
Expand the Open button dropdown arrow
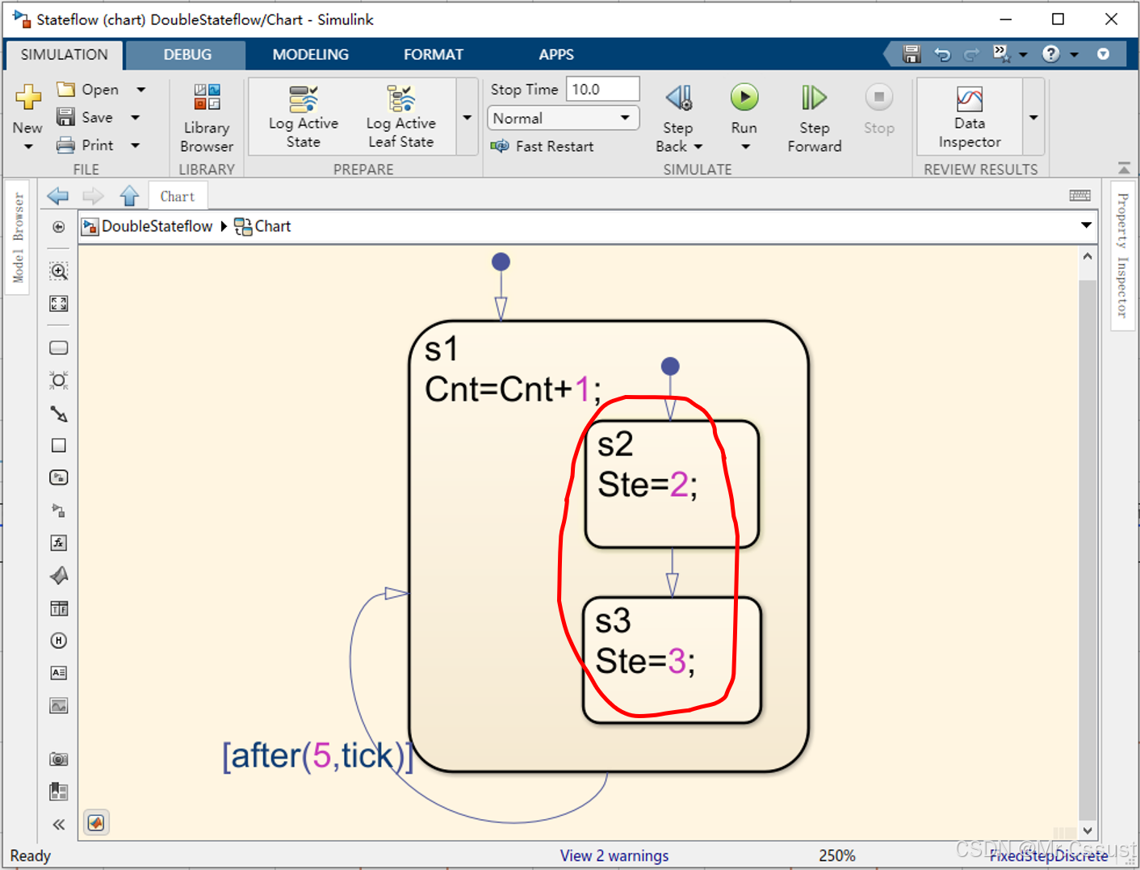[x=141, y=90]
